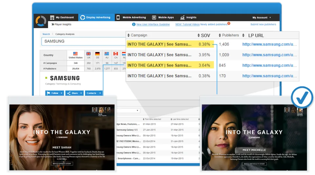Click the Player Insights double-arrow icon
Viewport: 315px width, 175px height.
point(52,24)
